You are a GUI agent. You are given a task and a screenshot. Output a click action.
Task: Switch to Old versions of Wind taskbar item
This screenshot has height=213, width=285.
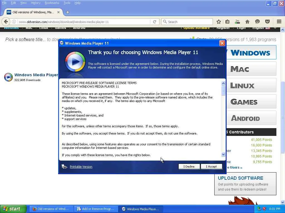pyautogui.click(x=51, y=209)
